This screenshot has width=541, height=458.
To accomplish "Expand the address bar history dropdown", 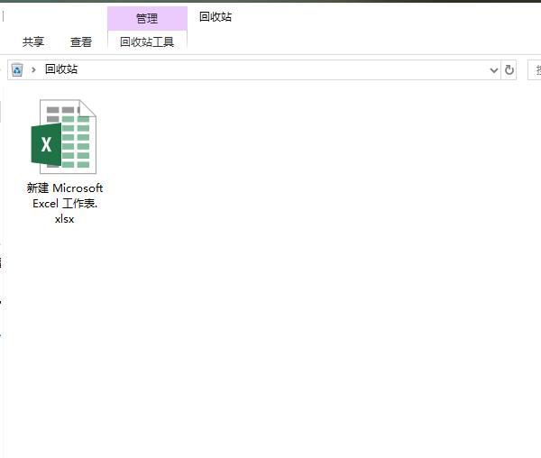I will 494,70.
